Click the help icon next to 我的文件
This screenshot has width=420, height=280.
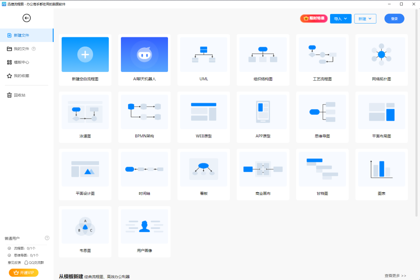click(x=34, y=49)
